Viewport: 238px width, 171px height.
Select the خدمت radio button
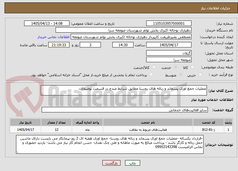(175, 67)
